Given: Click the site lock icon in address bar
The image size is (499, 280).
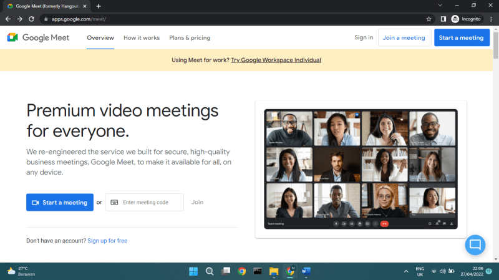Looking at the screenshot, I should point(46,19).
